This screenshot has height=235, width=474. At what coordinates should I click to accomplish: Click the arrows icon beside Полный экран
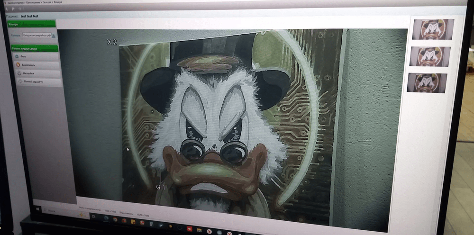coord(20,81)
